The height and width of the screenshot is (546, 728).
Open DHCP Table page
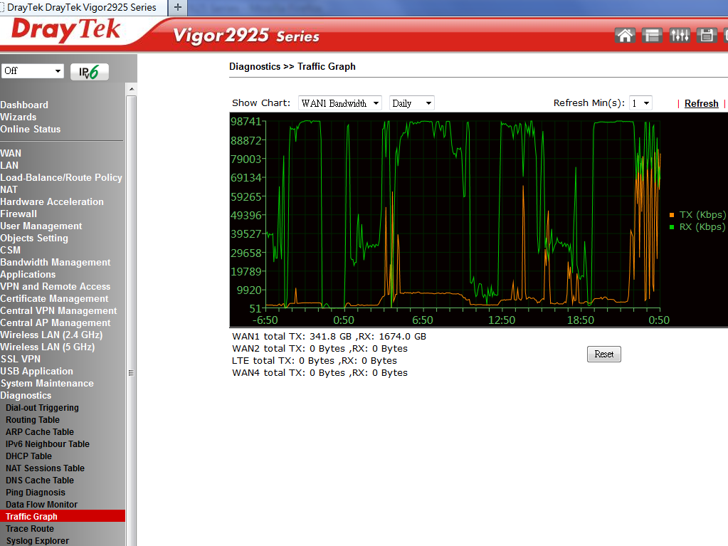click(28, 456)
